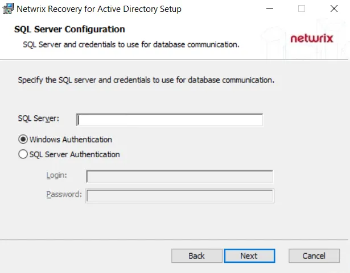Click the 'Specify the SQL server' instruction text
350x273 pixels.
[x=146, y=80]
